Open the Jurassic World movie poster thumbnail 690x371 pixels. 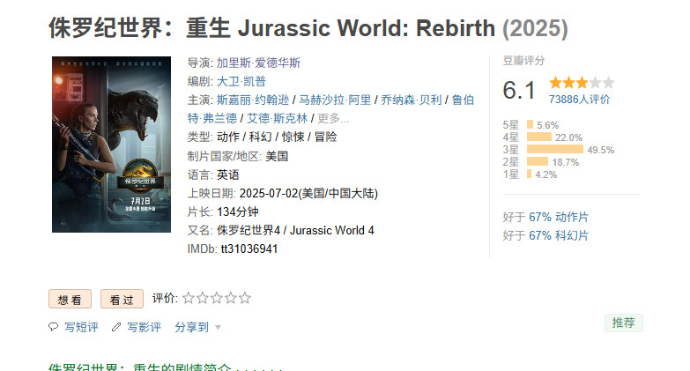[x=111, y=145]
